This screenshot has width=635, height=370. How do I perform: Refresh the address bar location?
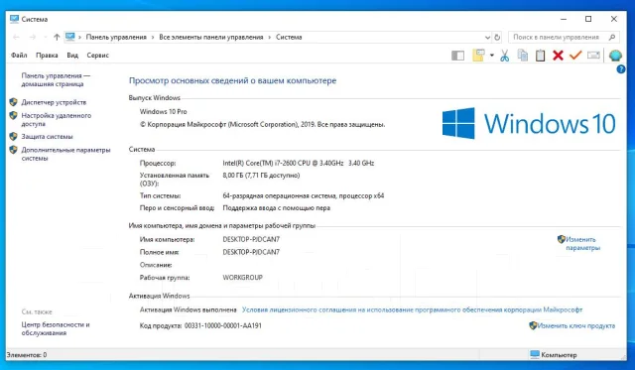point(497,38)
